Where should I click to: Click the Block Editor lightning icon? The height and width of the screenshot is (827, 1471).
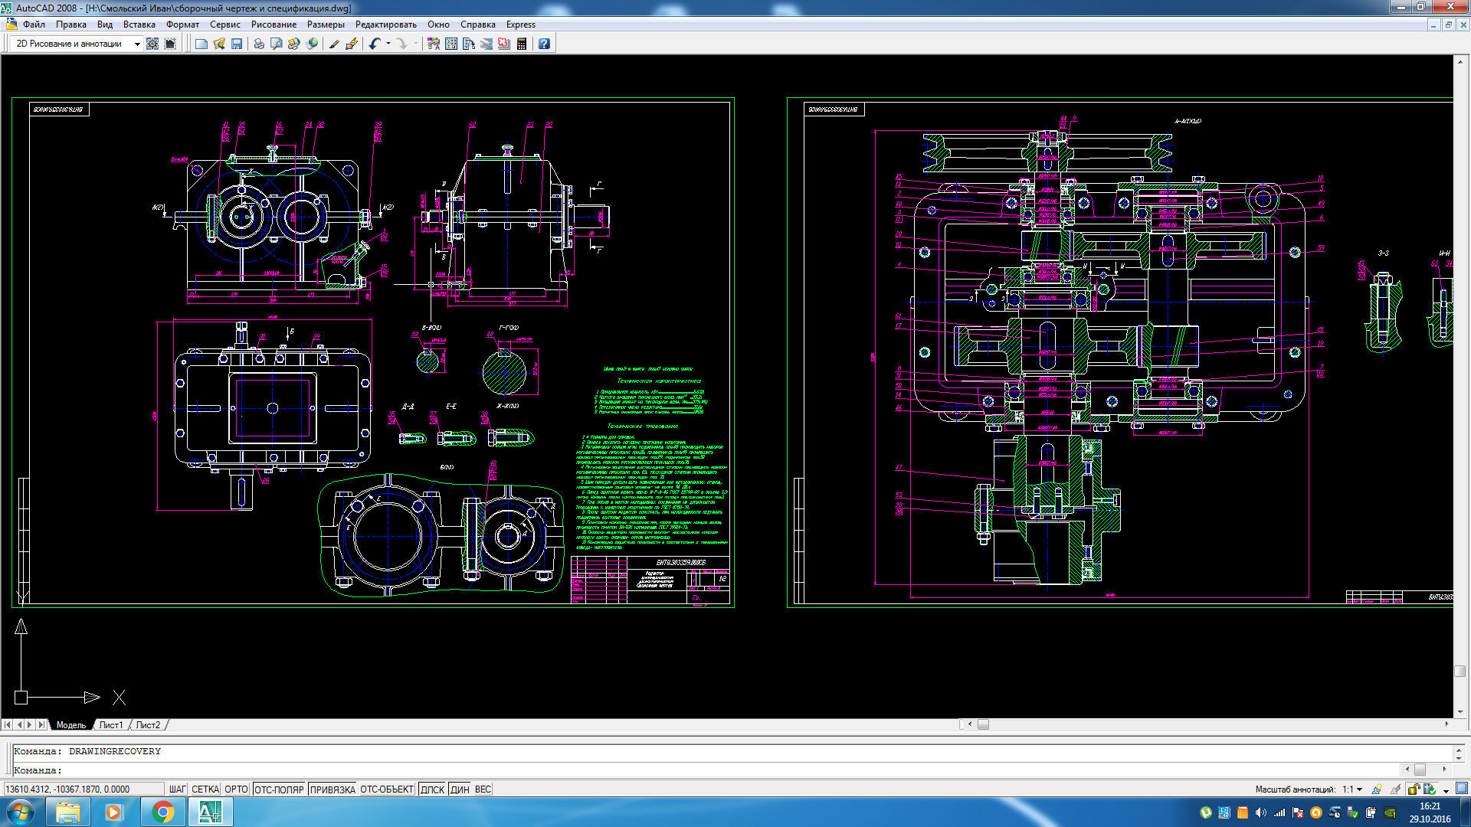tap(352, 44)
